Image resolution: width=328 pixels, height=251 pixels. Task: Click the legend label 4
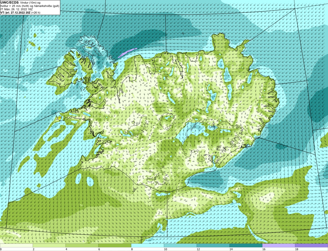coord(66,249)
